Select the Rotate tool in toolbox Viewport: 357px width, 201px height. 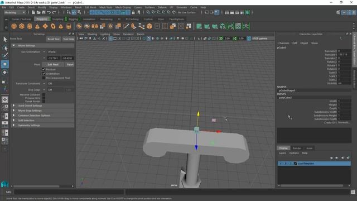pyautogui.click(x=5, y=73)
